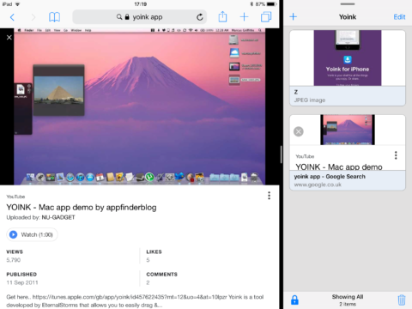Viewport: 412px width, 309px height.
Task: Add a new item in Yoink
Action: (x=294, y=16)
